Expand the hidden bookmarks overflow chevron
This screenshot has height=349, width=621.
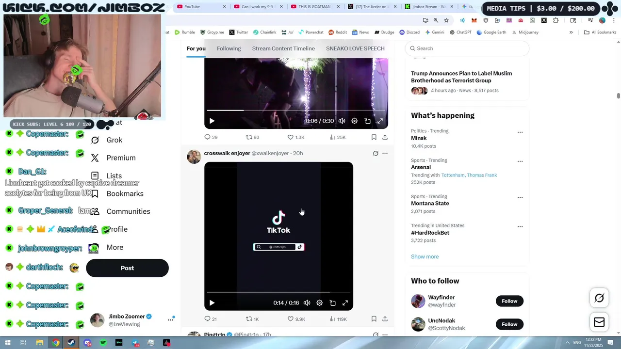click(571, 32)
